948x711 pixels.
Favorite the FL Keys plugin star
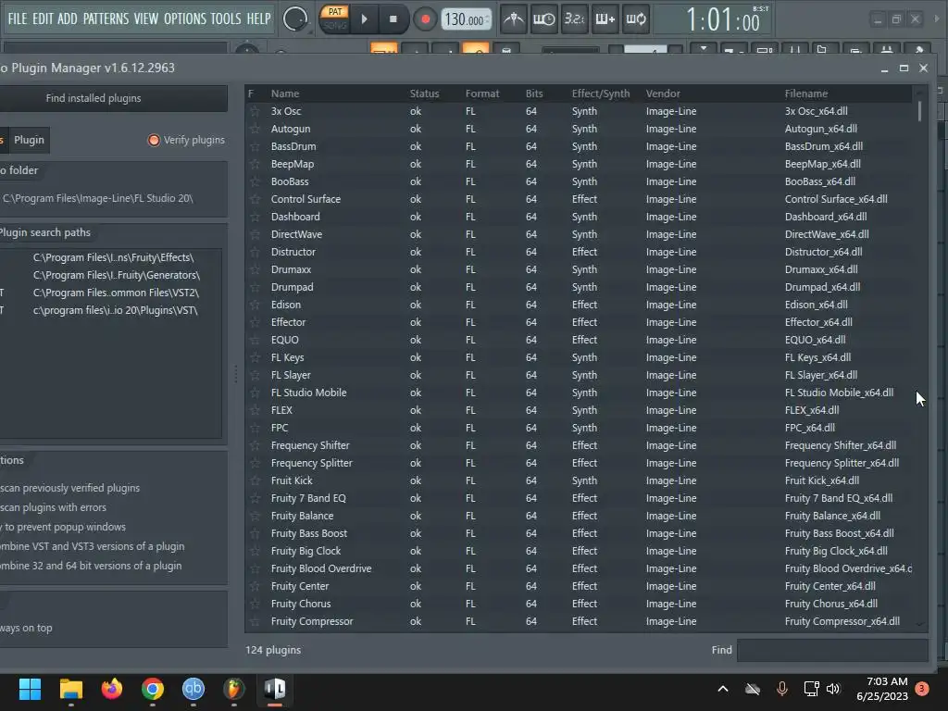(256, 357)
